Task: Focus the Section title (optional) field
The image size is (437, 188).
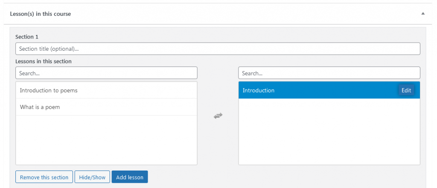Action: (218, 49)
